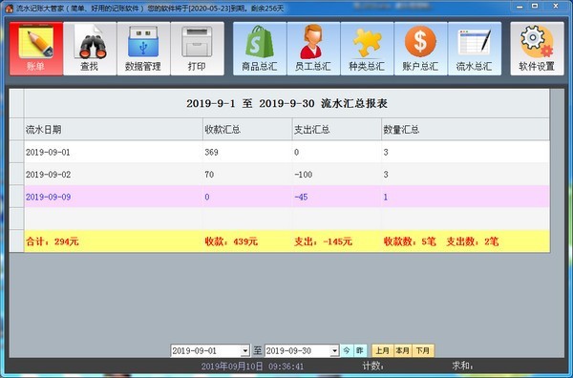
Task: Select the highlighted row 2019-09-09
Action: tap(286, 197)
